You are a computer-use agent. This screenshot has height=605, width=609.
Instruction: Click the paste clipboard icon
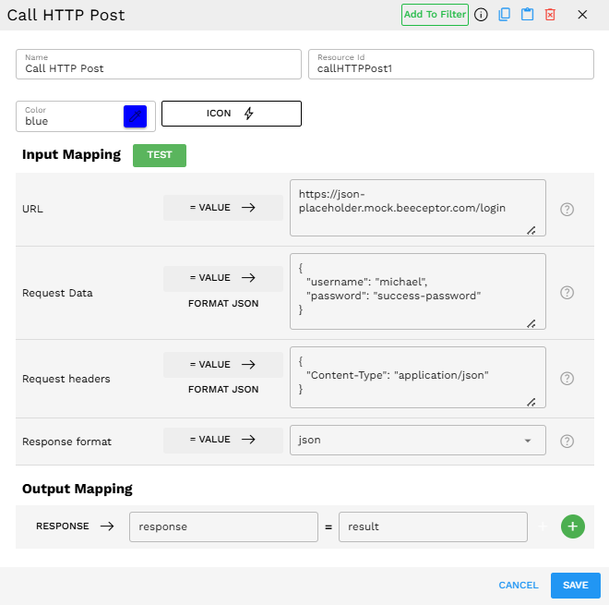527,15
